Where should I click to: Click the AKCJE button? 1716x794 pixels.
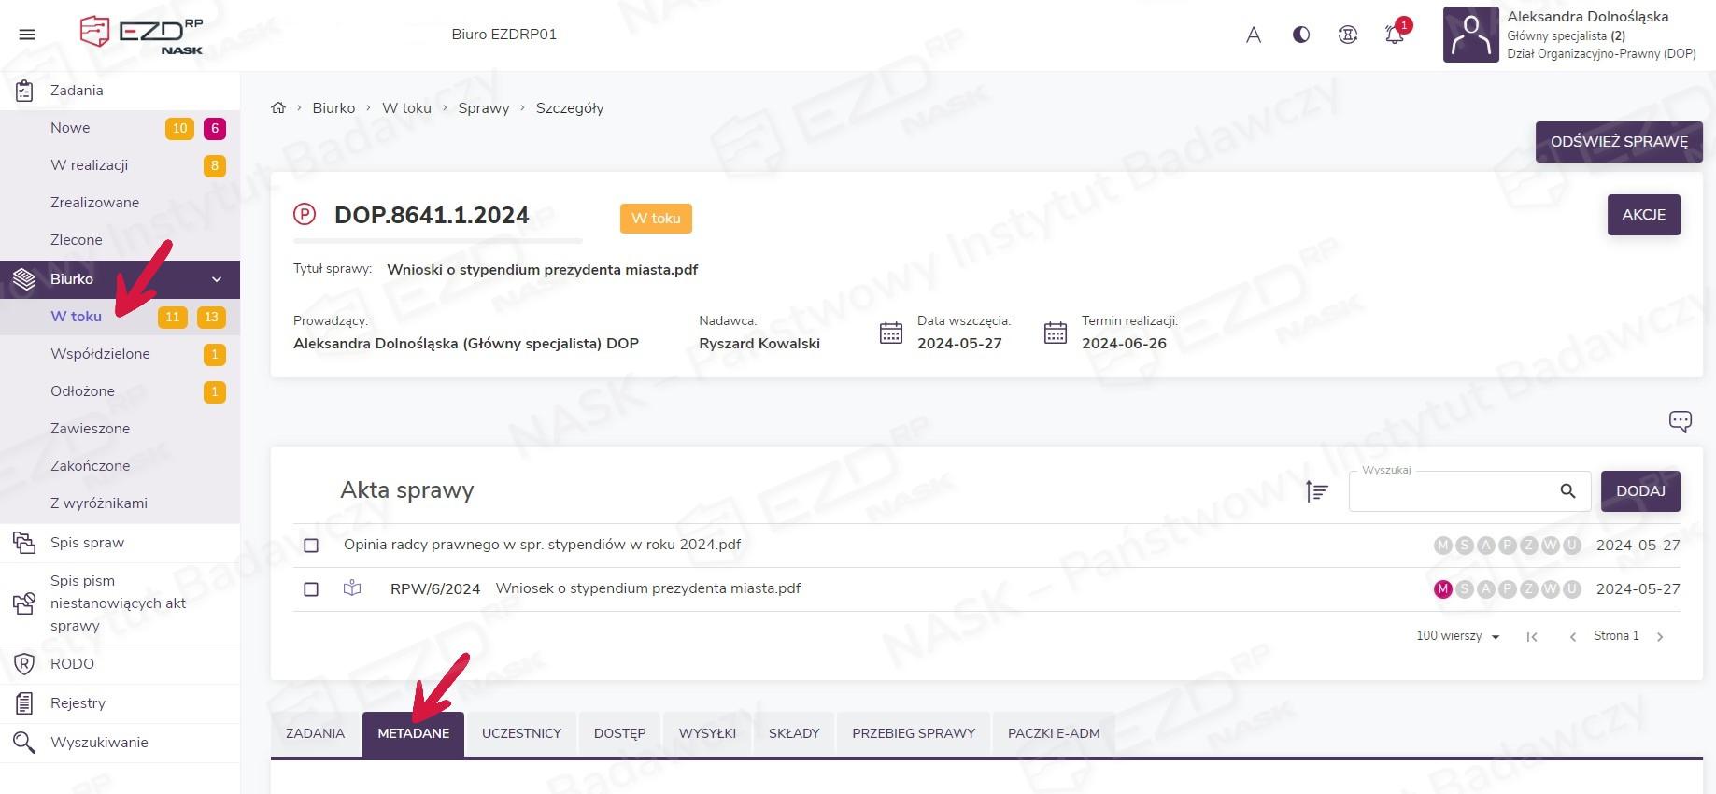tap(1643, 215)
